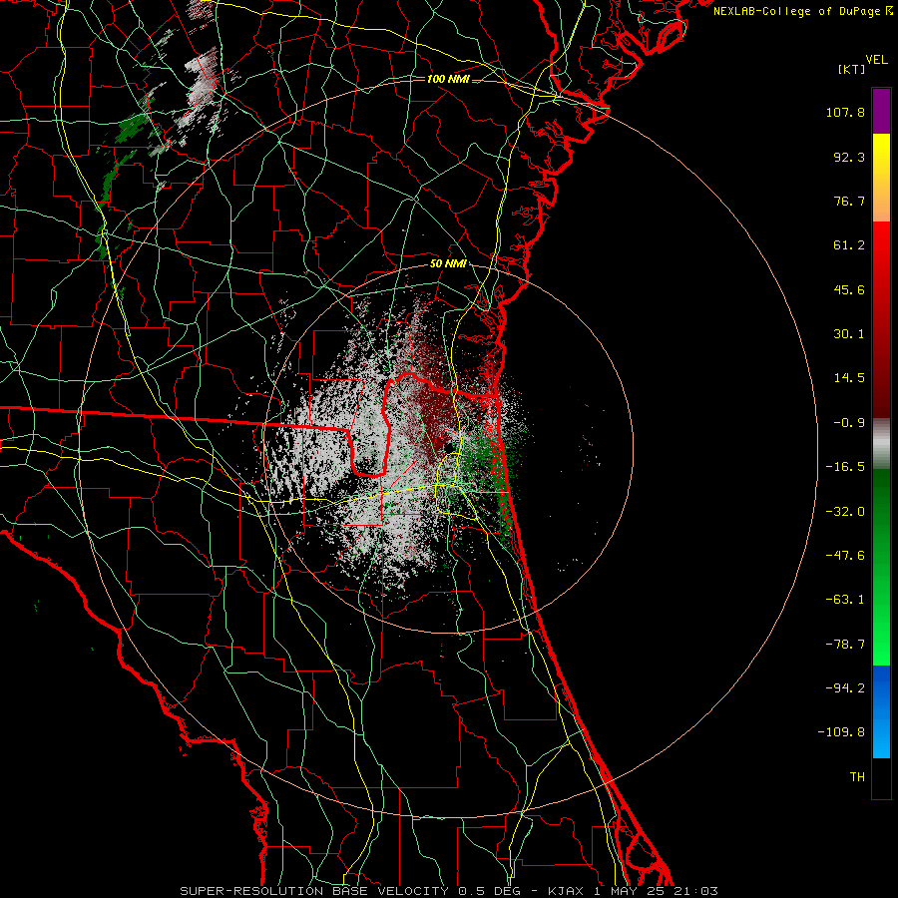
Task: Click the KJAX timestamp 1 MAY 25 21:03
Action: tap(633, 891)
